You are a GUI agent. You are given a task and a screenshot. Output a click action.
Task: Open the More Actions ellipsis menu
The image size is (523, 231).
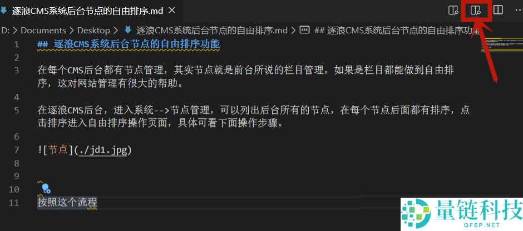[519, 10]
